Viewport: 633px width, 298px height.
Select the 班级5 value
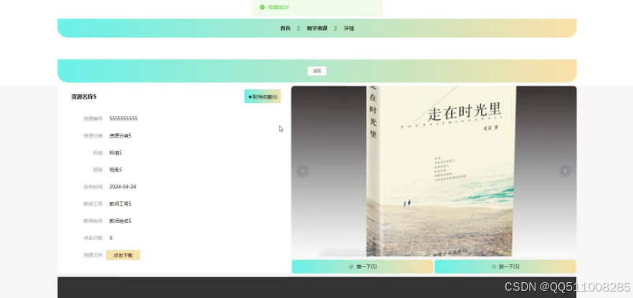115,170
